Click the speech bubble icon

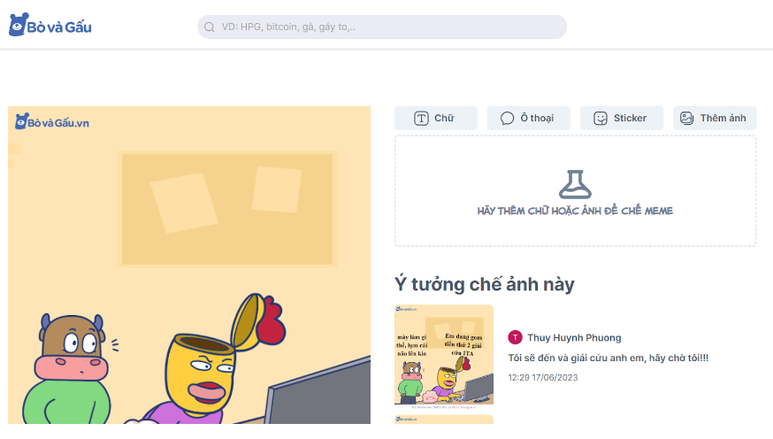[x=508, y=119]
